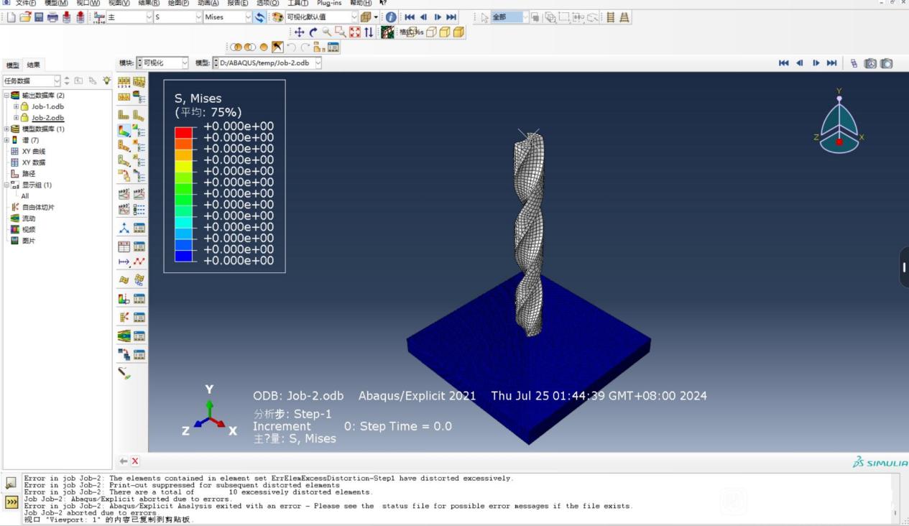Select the Rotate view tool
Screen dimensions: 909x526
click(313, 32)
